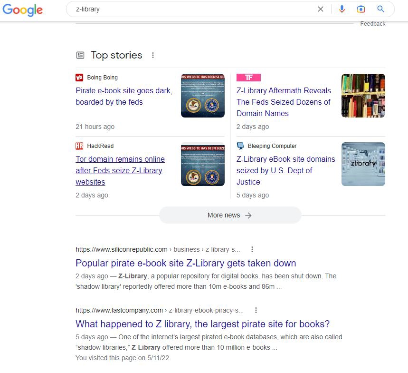Open options menu on the fastcompany result
The height and width of the screenshot is (373, 408).
256,310
